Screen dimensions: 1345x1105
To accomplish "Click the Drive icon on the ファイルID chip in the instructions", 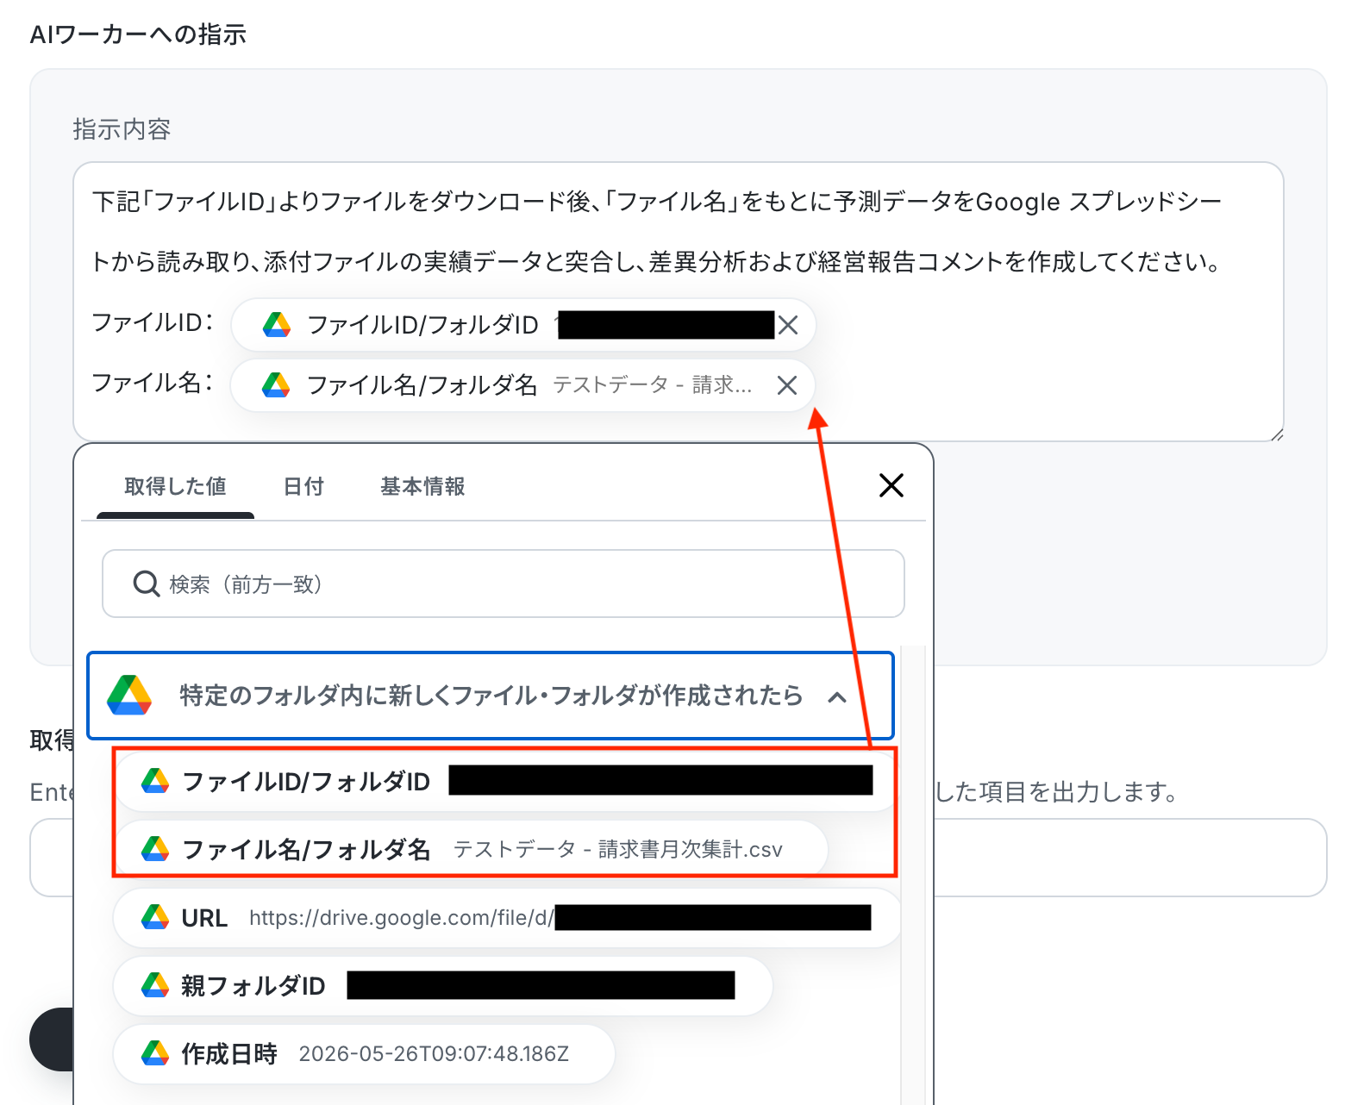I will click(x=277, y=325).
